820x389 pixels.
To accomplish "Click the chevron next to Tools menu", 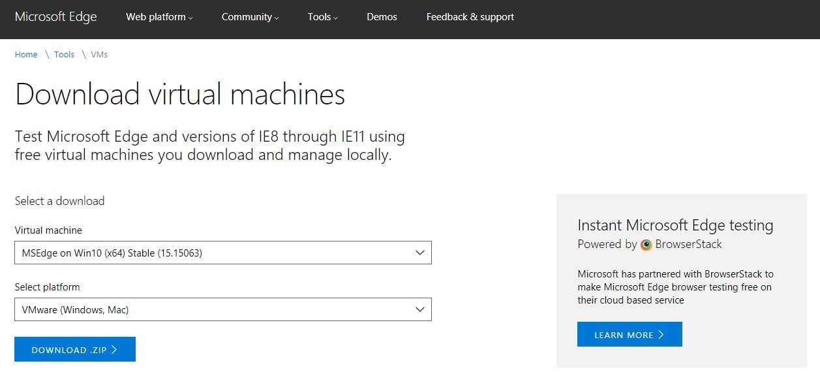I will click(x=335, y=18).
